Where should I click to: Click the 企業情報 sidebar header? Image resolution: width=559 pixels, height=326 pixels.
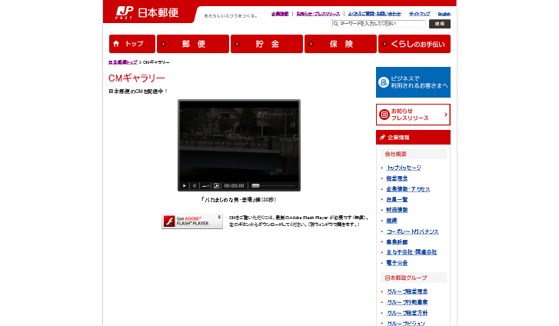click(413, 138)
